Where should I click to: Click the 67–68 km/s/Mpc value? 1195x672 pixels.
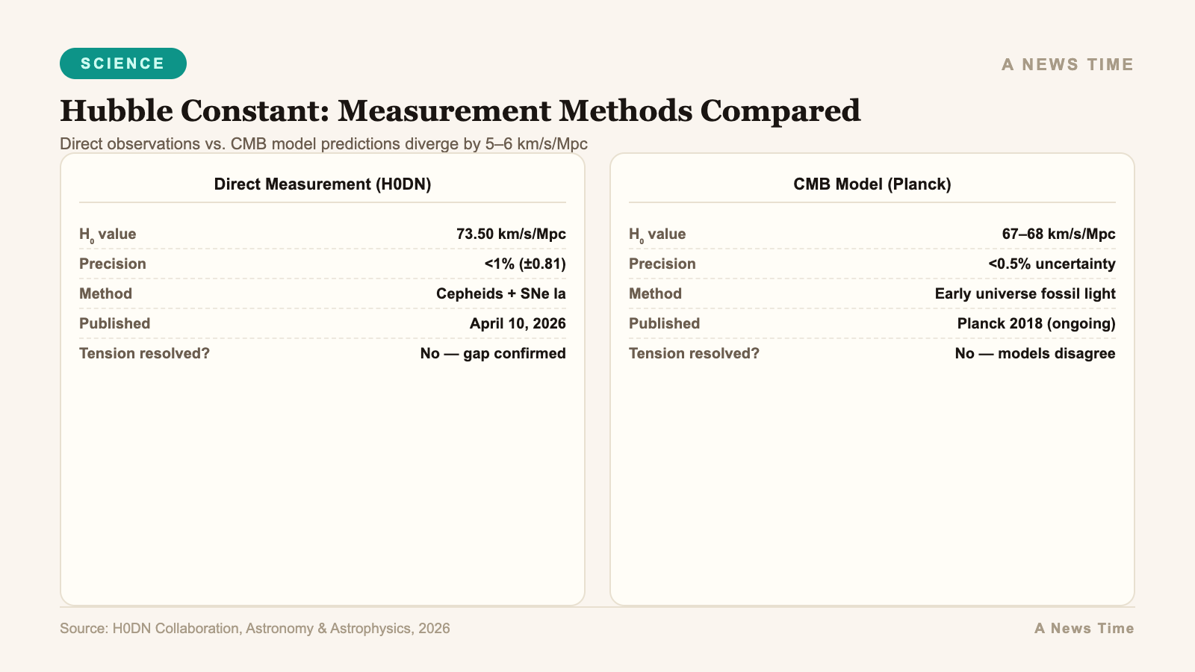1059,234
